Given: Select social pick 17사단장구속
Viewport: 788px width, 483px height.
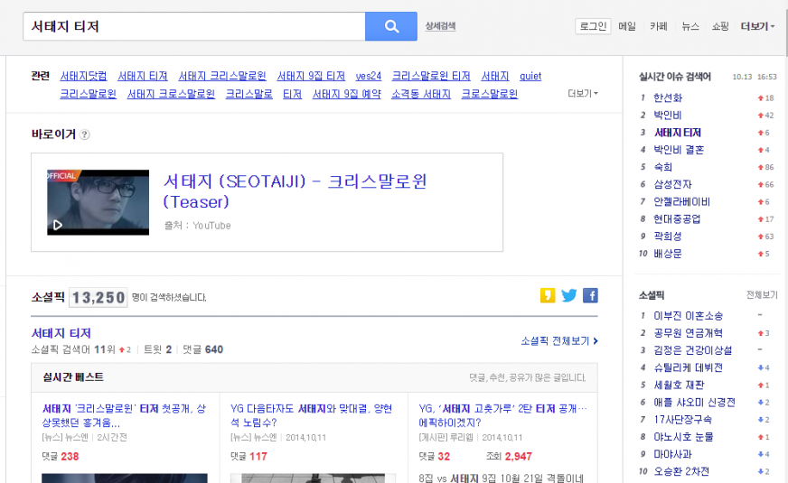Looking at the screenshot, I should pos(682,419).
